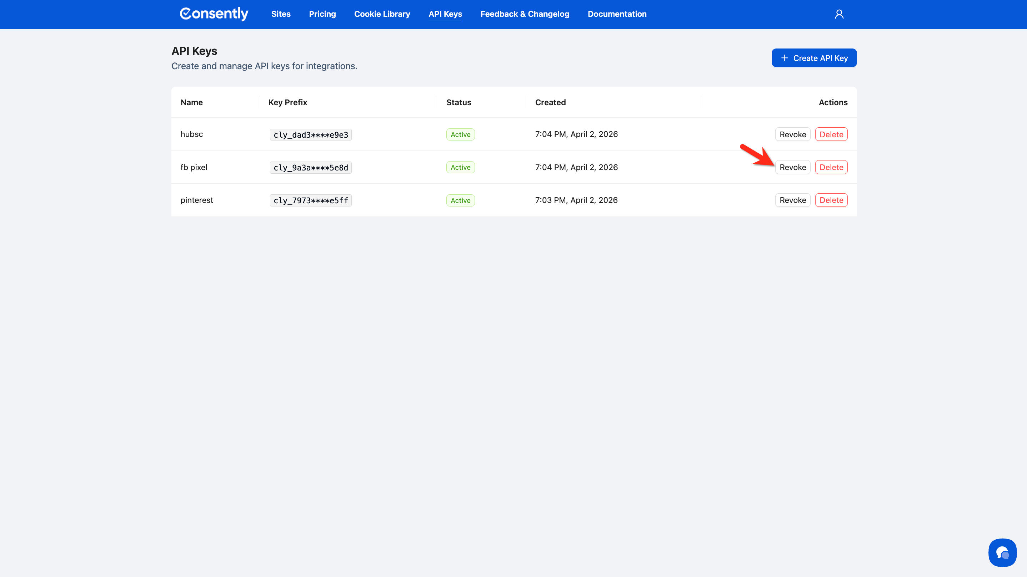Screen dimensions: 1027x577
Task: Click the cly_dad3****e9e3 key prefix
Action: point(311,135)
